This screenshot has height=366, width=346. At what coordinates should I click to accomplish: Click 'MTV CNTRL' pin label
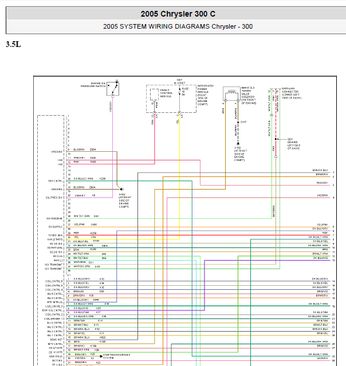(x=56, y=344)
